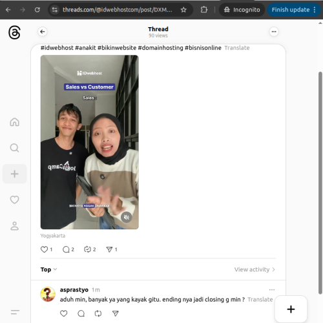Translate the post caption
The height and width of the screenshot is (323, 323).
pyautogui.click(x=237, y=48)
